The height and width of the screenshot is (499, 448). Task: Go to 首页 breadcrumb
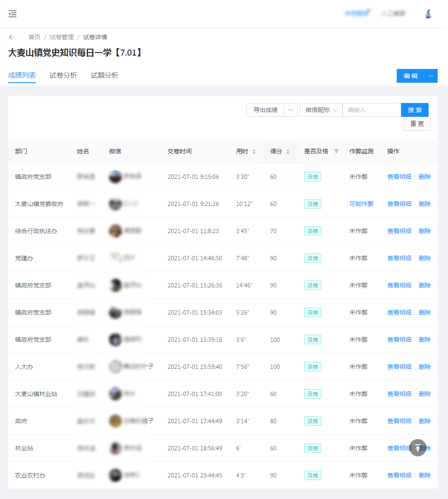coord(34,37)
